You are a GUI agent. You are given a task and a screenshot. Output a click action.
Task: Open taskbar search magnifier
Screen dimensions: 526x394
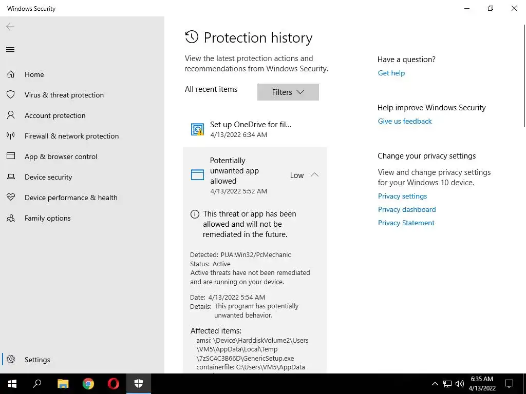tap(37, 384)
